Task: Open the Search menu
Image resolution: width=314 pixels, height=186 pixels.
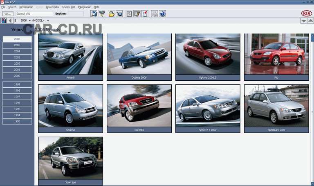Action: click(x=12, y=7)
